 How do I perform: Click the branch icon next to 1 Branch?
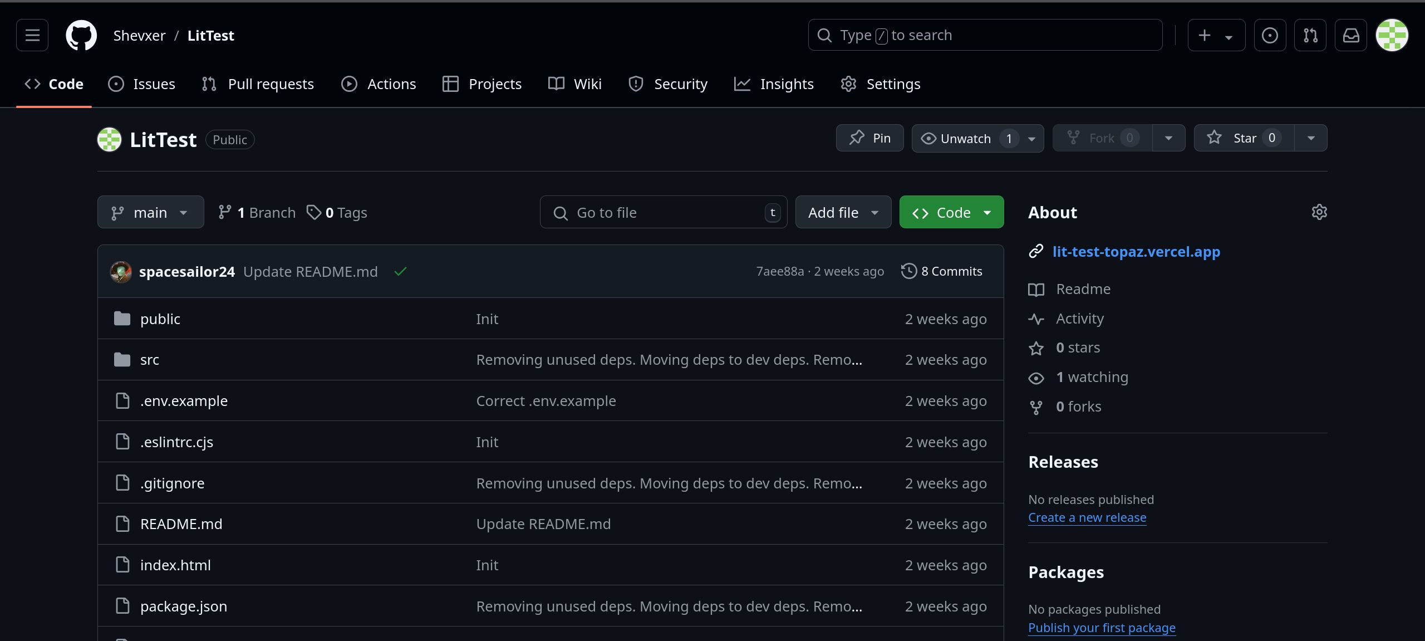(x=225, y=212)
